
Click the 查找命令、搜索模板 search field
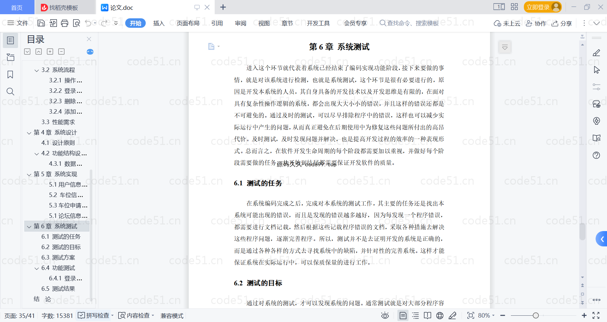(409, 23)
